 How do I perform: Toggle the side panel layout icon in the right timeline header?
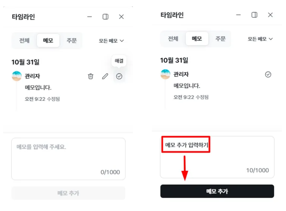(x=254, y=15)
